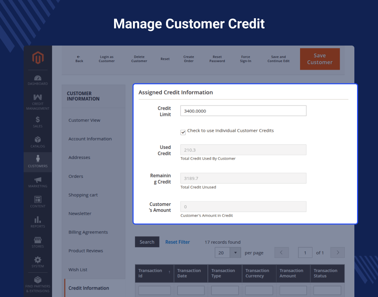Sort by Transaction Status column header
Viewport: 378px width, 297px height.
coord(327,273)
